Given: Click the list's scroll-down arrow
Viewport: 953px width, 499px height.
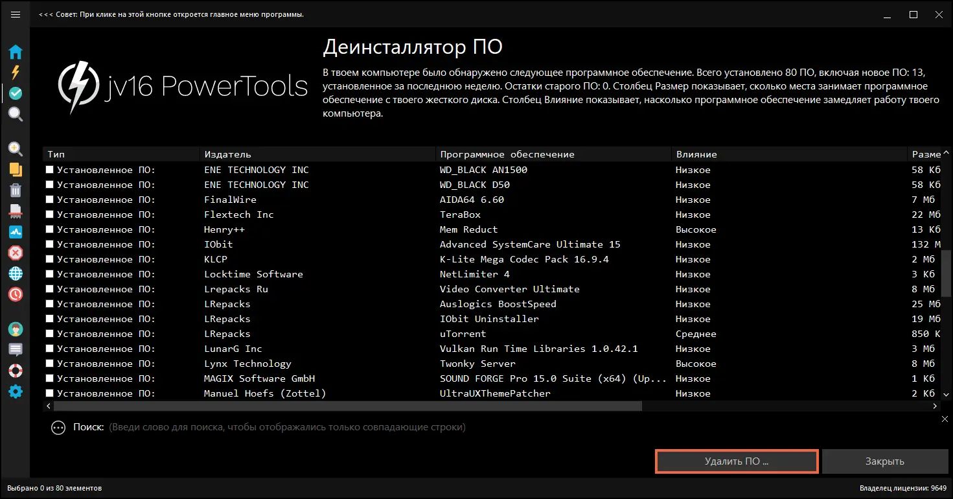Looking at the screenshot, I should pyautogui.click(x=947, y=395).
